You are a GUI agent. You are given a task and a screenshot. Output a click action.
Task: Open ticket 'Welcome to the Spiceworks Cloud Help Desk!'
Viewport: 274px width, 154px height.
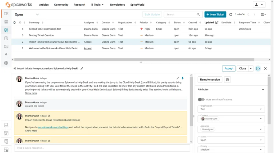click(x=53, y=48)
